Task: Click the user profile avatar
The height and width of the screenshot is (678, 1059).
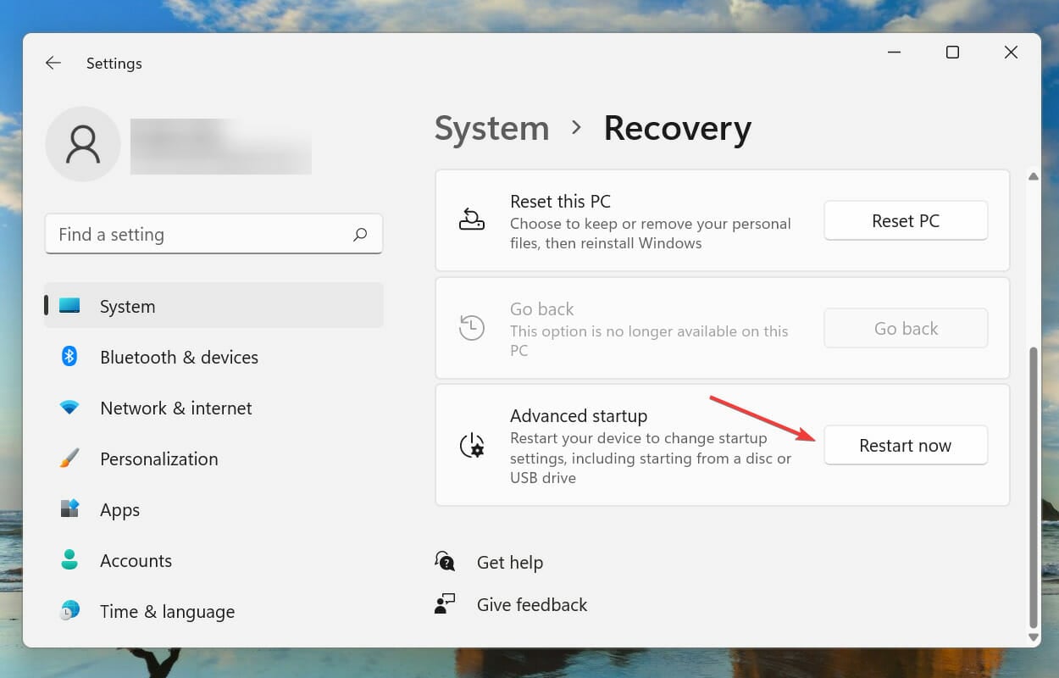Action: [x=83, y=144]
